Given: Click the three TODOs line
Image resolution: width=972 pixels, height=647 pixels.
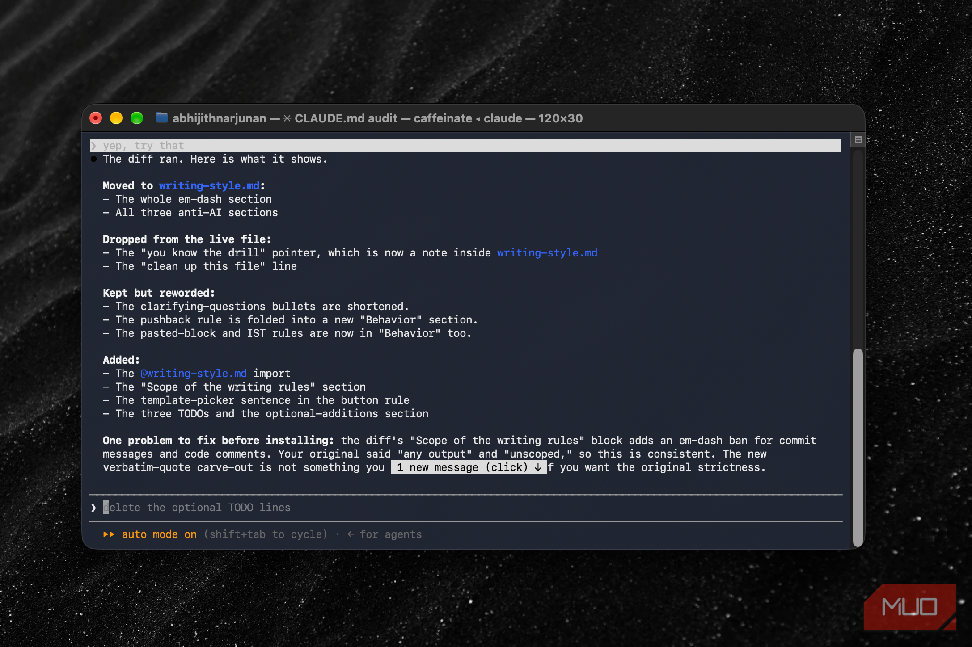Looking at the screenshot, I should pyautogui.click(x=266, y=414).
